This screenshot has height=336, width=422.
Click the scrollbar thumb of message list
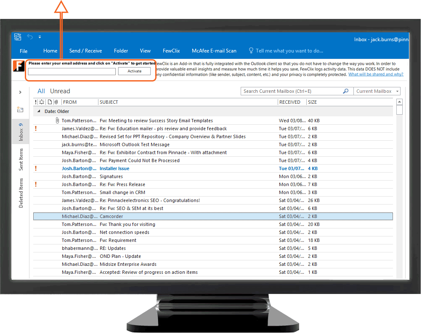pos(399,110)
